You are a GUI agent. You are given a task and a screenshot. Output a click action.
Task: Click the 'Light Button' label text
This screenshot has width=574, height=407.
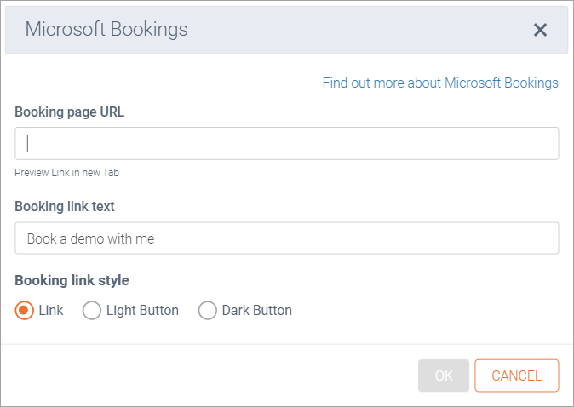tap(142, 311)
